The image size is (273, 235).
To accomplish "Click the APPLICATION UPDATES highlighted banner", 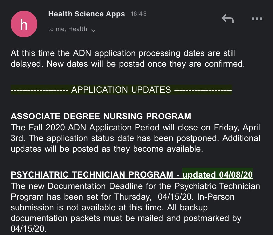I will pos(121,90).
